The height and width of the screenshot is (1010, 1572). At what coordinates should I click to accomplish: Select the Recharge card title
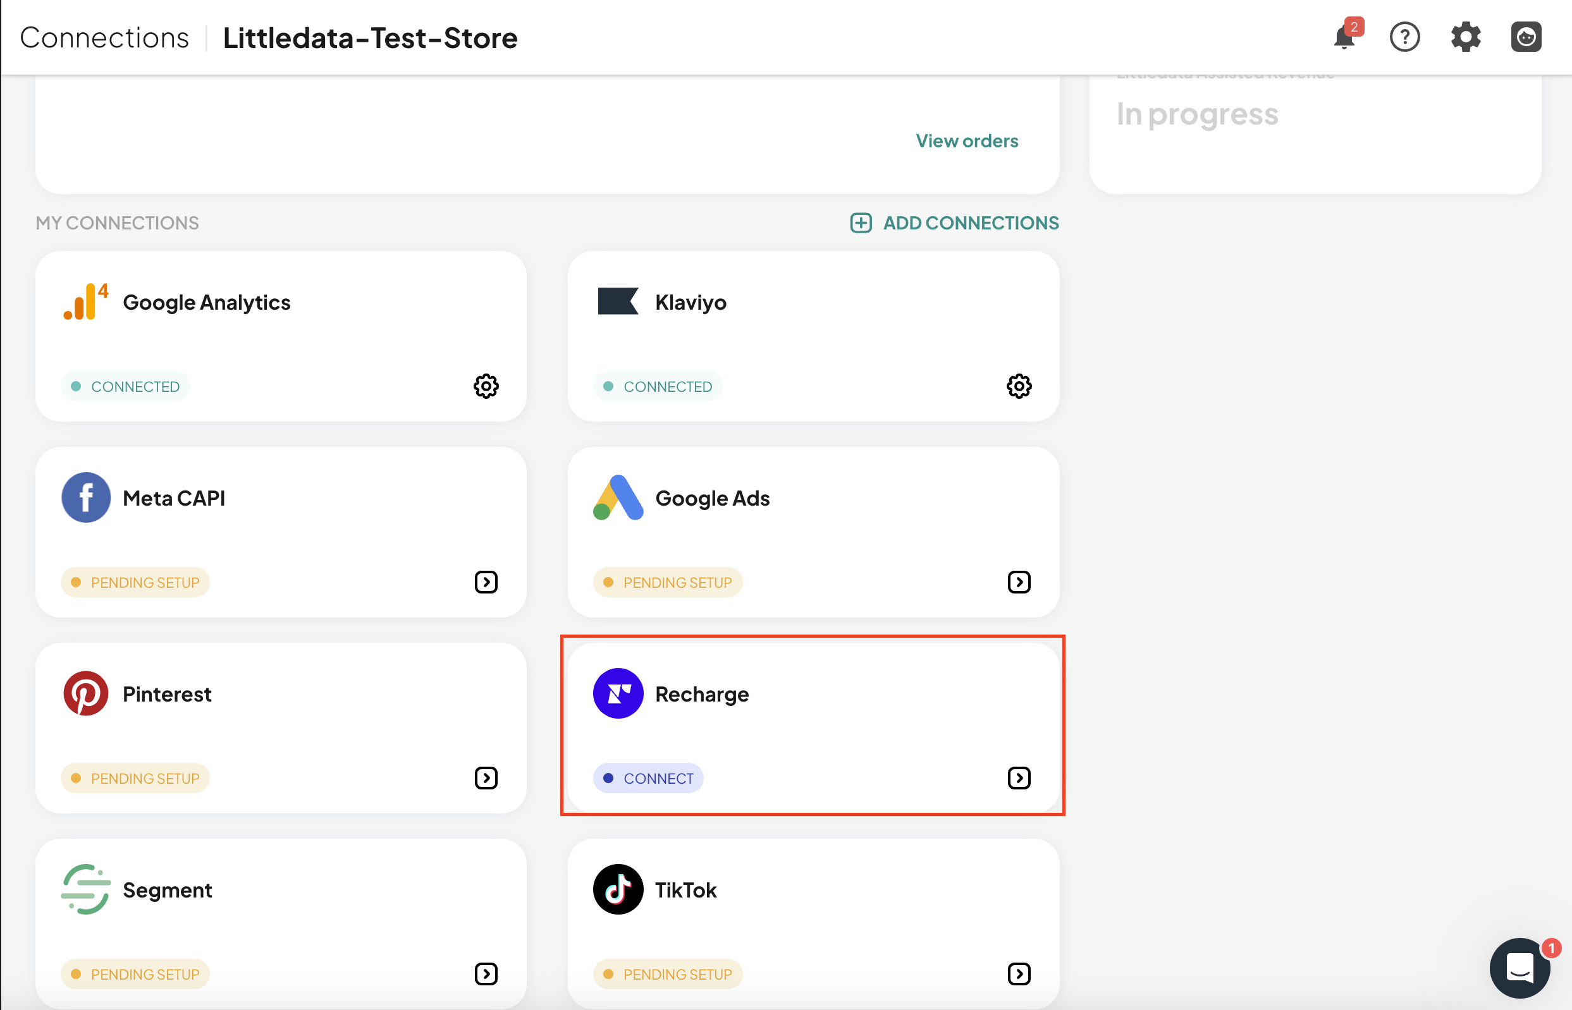pos(702,695)
